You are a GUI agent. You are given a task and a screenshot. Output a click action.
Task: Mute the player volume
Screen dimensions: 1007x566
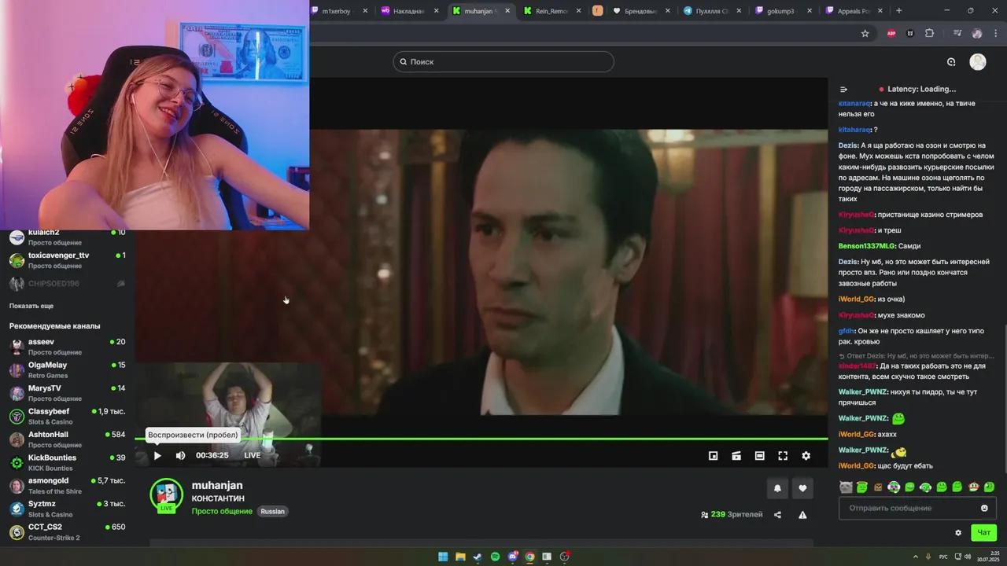coord(180,455)
